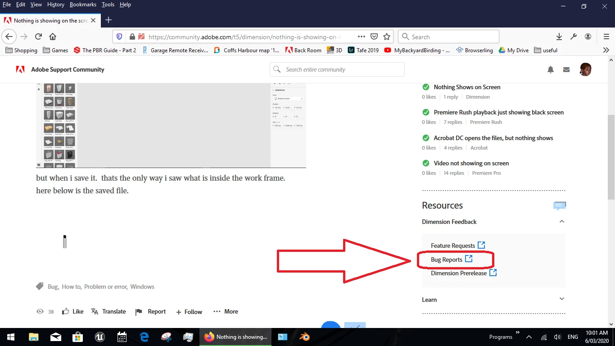Save the page to Pocket

(374, 37)
